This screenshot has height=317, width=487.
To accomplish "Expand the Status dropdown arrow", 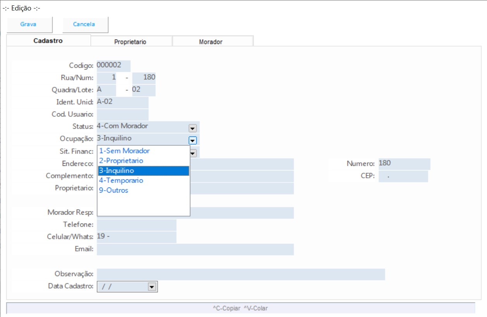I will click(x=193, y=128).
